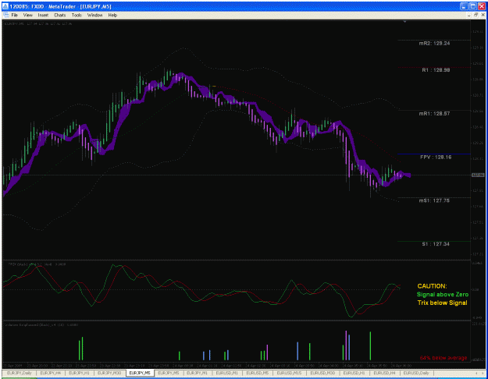
Task: Switch to the EURUSD,M15 chart tab
Action: coord(289,373)
